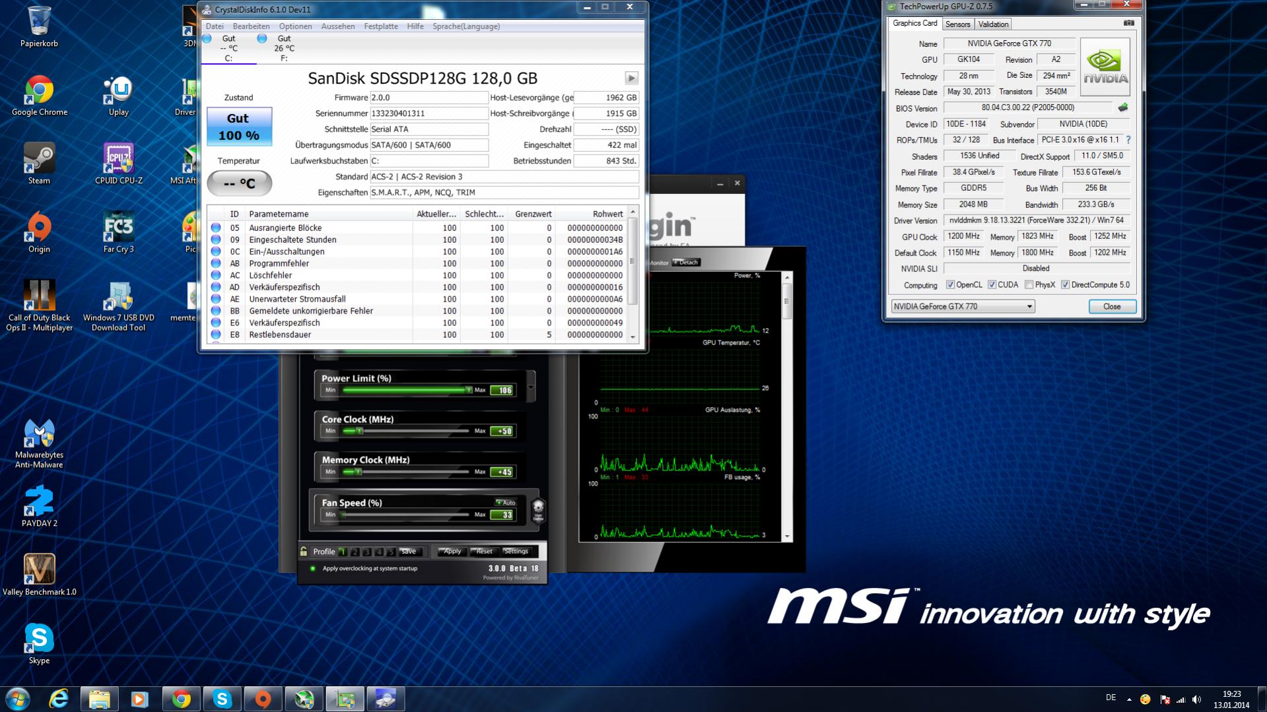This screenshot has width=1267, height=712.
Task: Switch to the Sensors tab
Action: tap(957, 24)
